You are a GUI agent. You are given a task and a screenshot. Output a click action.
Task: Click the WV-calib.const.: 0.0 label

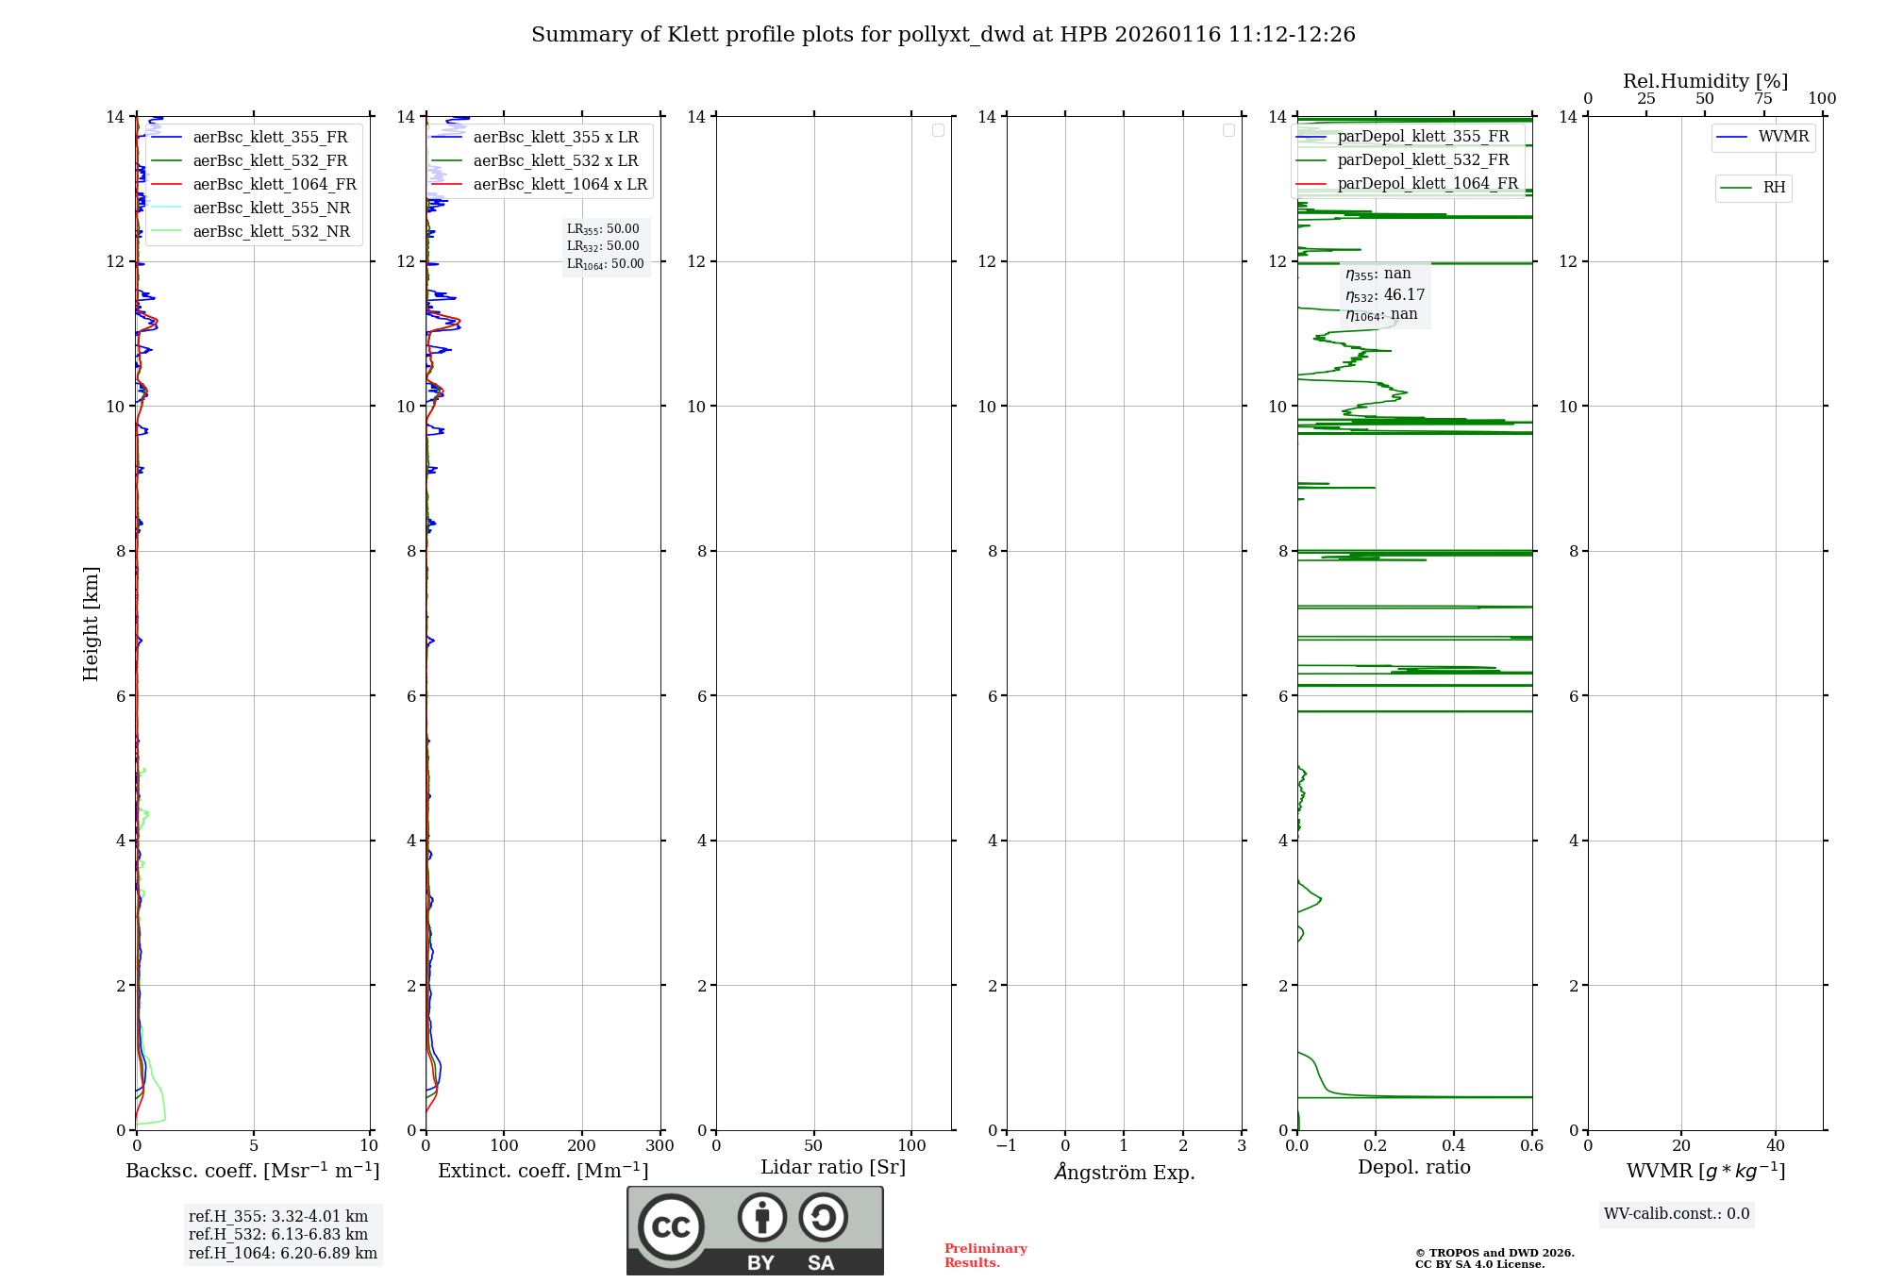point(1677,1214)
